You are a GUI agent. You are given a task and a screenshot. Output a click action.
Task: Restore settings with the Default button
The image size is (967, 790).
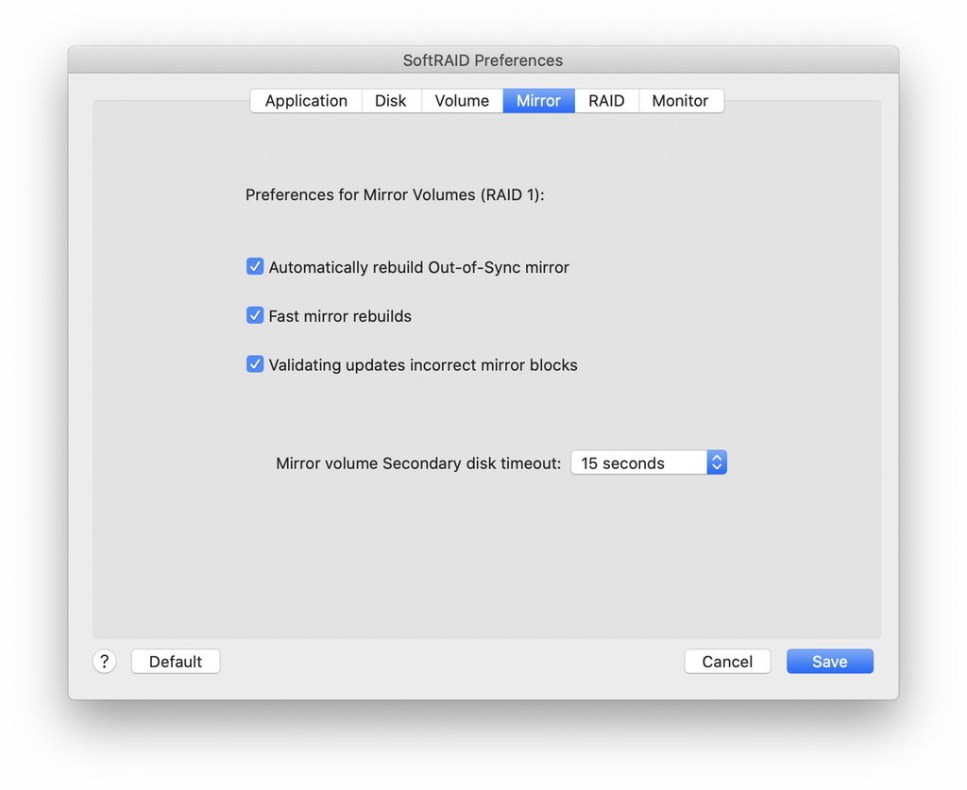point(176,662)
